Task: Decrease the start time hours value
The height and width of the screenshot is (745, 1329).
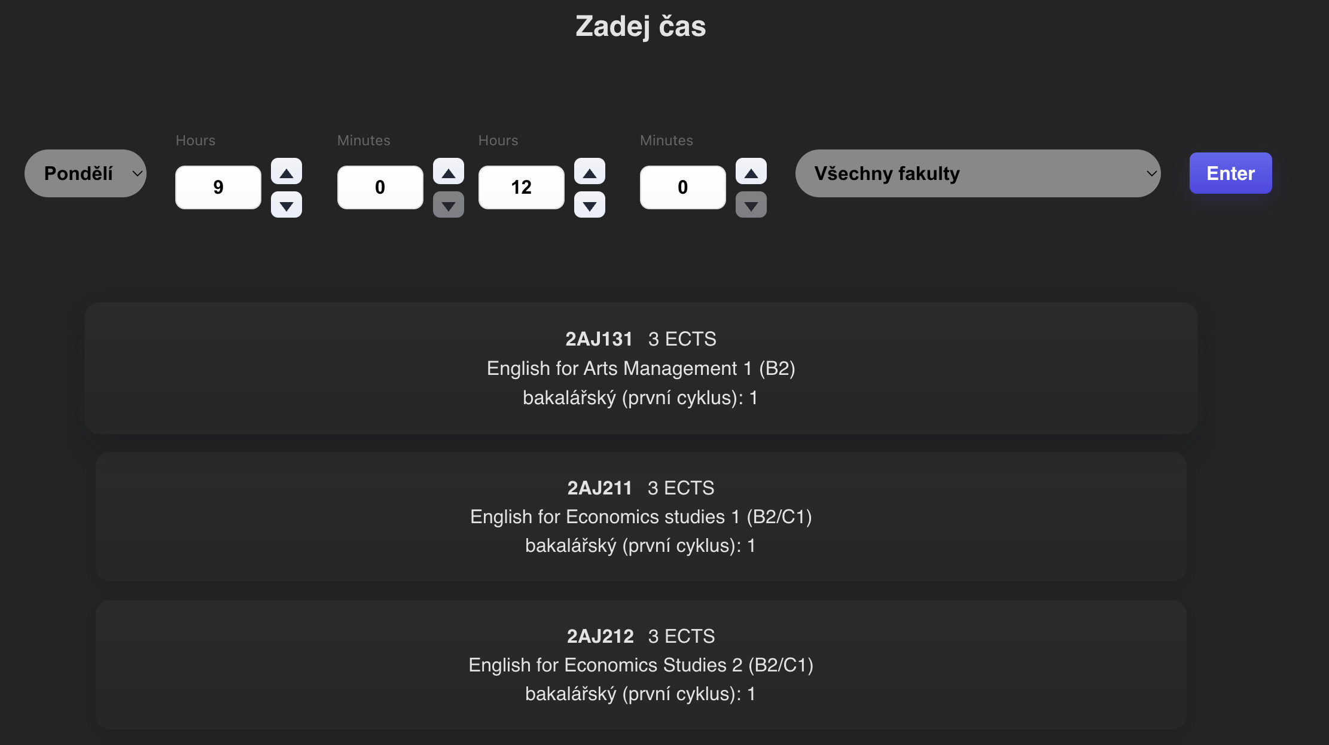Action: click(x=286, y=205)
